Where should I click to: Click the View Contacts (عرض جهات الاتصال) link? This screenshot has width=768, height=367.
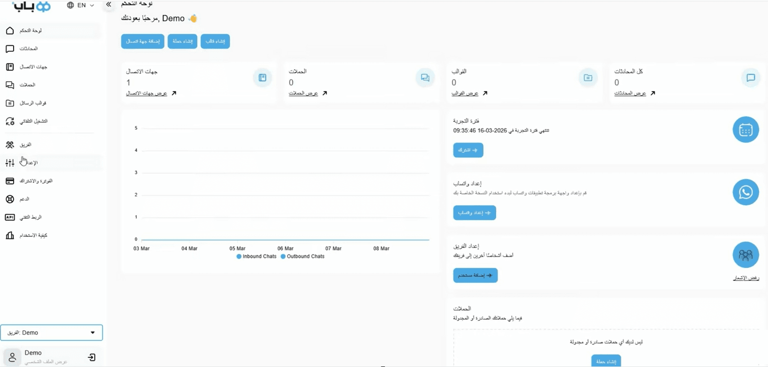click(x=146, y=93)
